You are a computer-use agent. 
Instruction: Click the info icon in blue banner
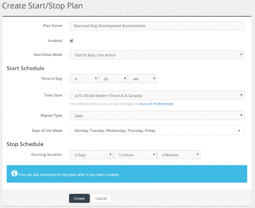coord(14,173)
